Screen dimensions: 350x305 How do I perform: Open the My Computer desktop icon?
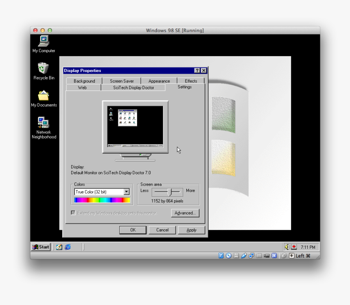point(44,44)
